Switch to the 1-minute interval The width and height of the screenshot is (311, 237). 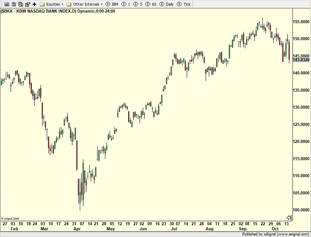[126, 4]
